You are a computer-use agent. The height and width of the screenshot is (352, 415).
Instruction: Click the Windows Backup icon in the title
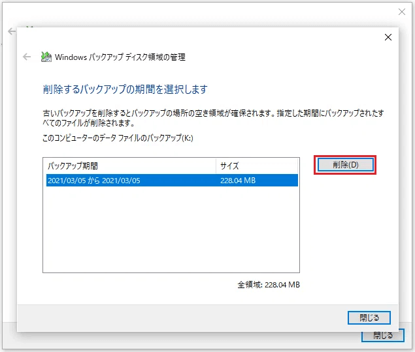tap(46, 57)
